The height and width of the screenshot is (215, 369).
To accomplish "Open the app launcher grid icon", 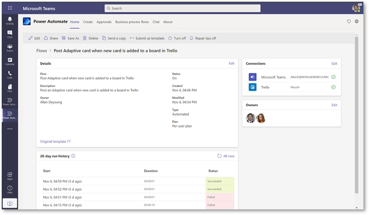I will 10,8.
